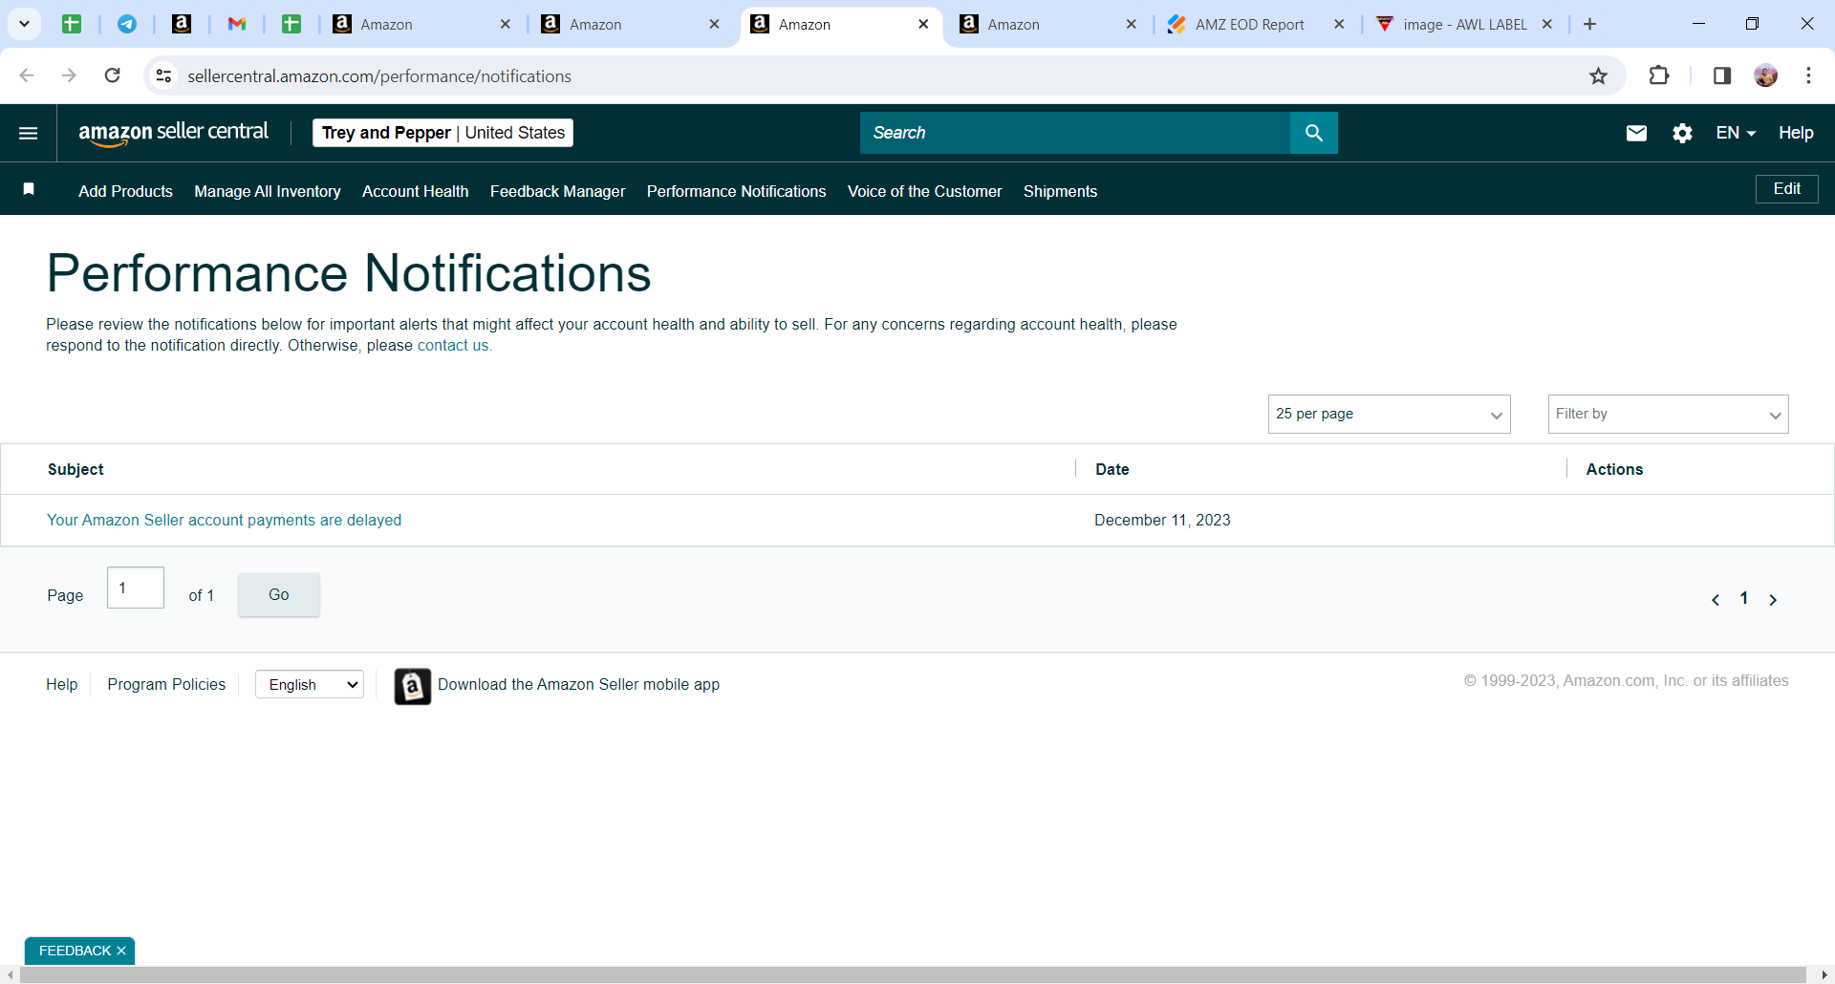Go to next notifications page arrow

pos(1773,600)
